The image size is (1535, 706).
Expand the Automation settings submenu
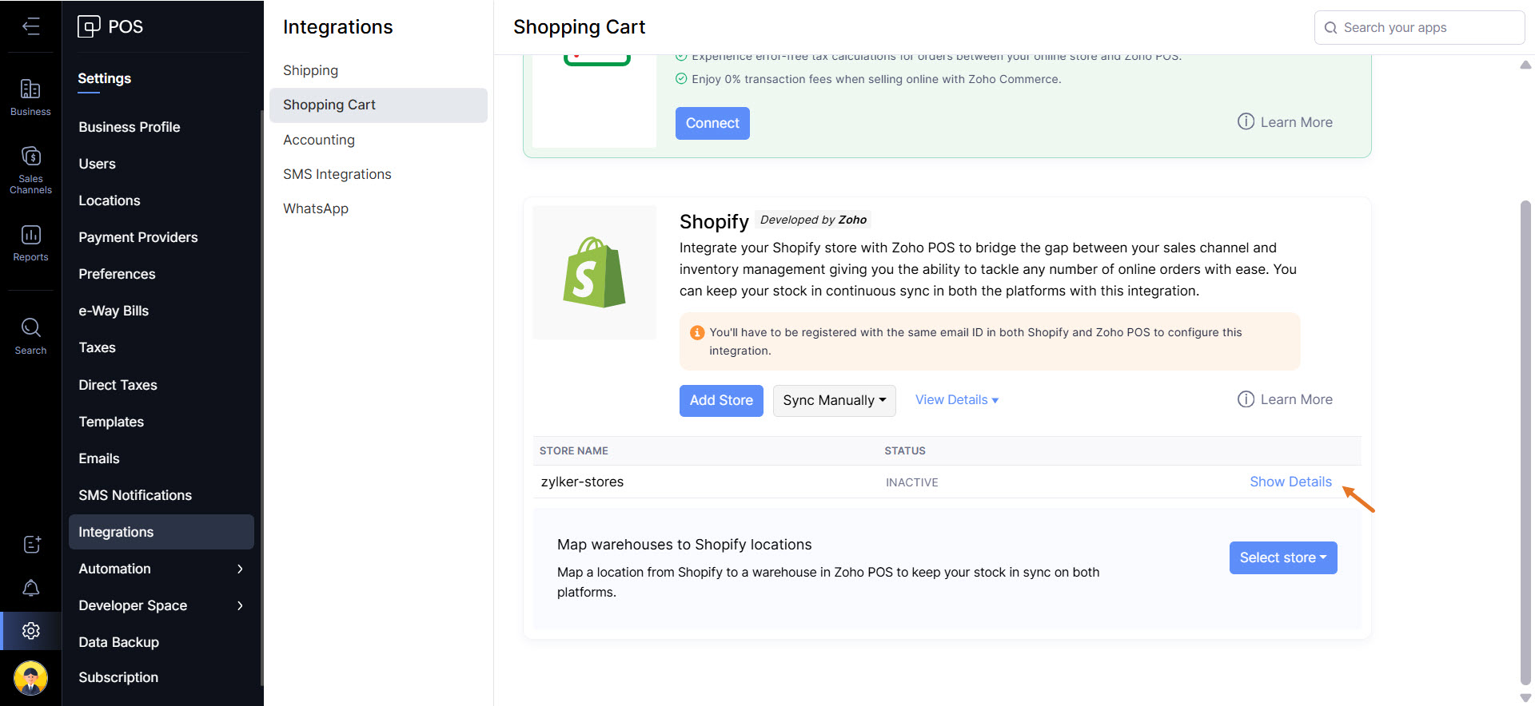coord(161,569)
